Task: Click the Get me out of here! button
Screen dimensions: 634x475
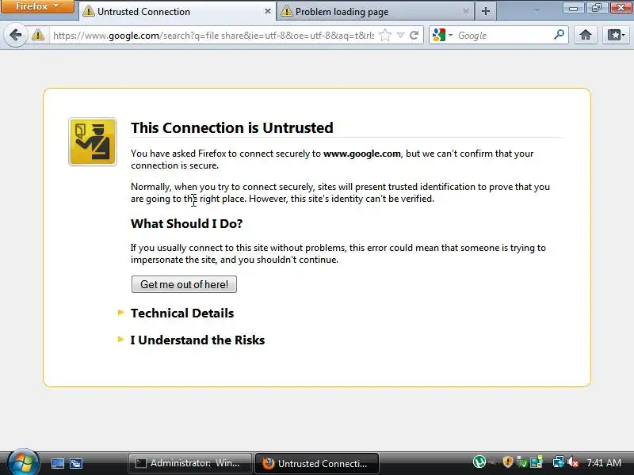Action: click(184, 284)
